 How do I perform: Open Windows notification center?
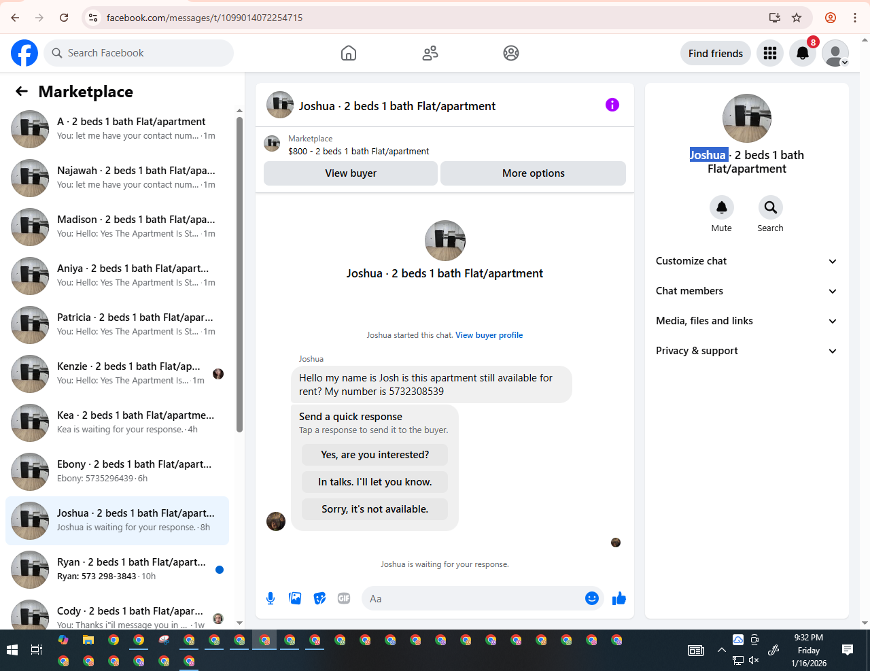(x=848, y=650)
